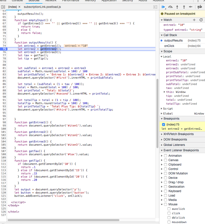This screenshot has height=224, width=205.
Task: Step over next function call
Action: click(x=170, y=7)
